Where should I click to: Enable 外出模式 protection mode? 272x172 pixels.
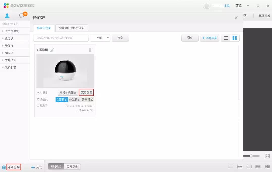[x=75, y=99]
